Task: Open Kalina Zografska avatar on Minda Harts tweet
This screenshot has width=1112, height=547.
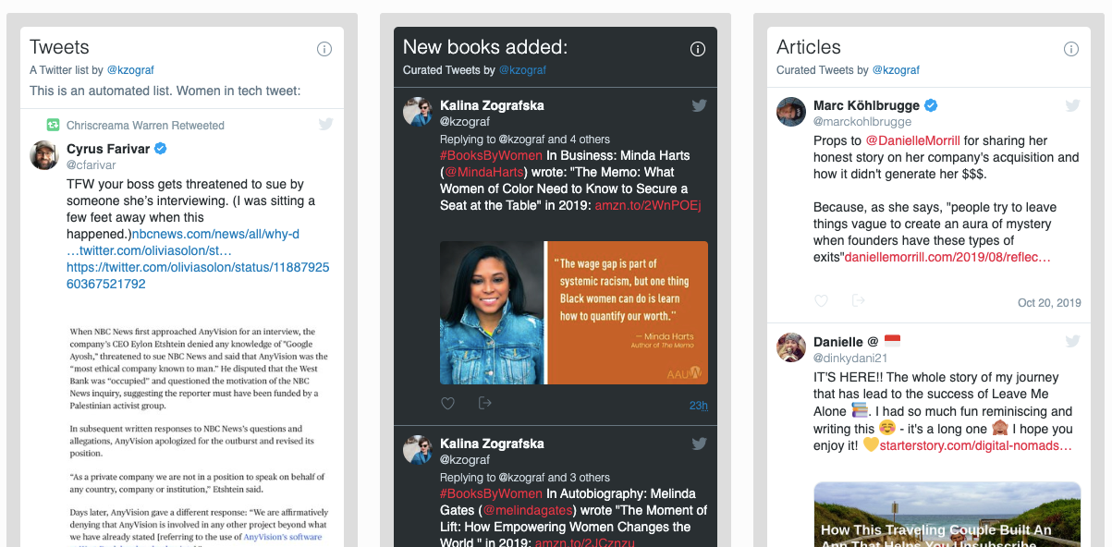Action: [x=418, y=112]
